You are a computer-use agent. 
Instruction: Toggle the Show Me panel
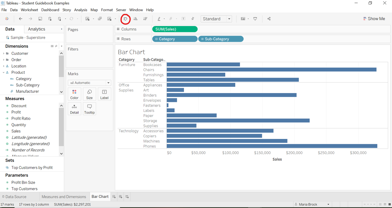pos(374,19)
